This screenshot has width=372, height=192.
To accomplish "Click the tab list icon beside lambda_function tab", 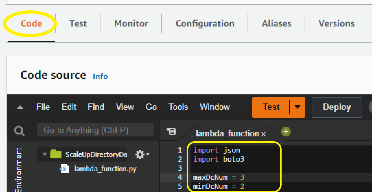I will (x=172, y=132).
